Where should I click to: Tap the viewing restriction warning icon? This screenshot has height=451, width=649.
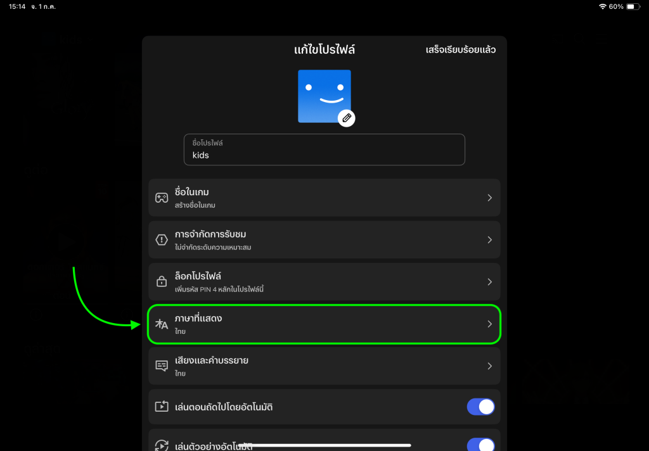[x=162, y=240]
